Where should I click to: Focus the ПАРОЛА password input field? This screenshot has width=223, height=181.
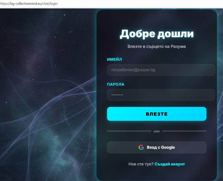161,95
